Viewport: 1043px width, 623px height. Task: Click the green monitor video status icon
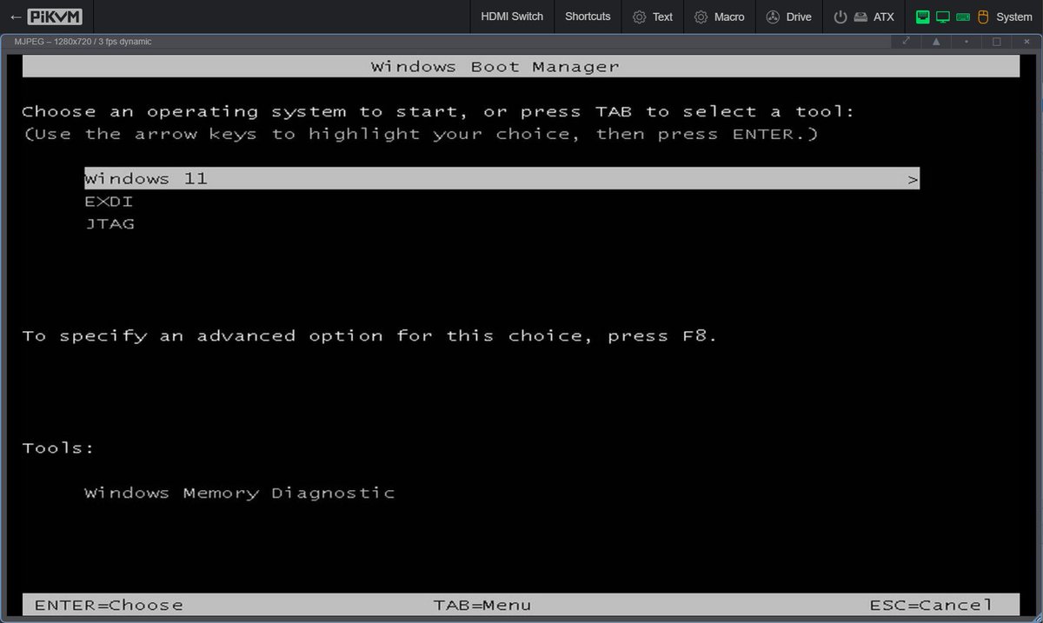point(942,17)
